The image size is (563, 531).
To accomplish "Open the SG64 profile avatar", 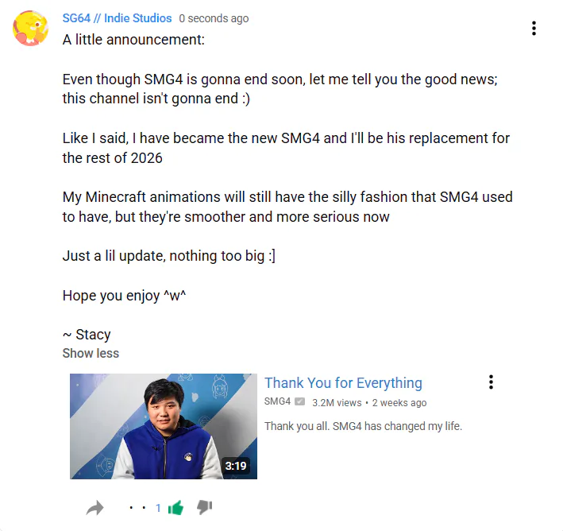I will click(30, 29).
